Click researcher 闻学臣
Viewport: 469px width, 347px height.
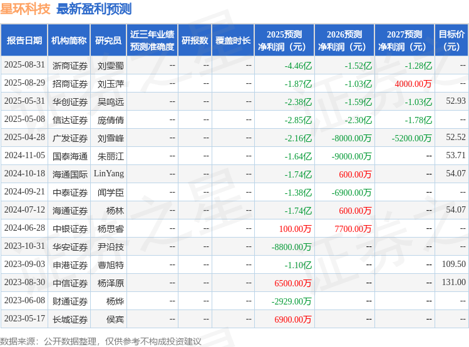click(111, 193)
